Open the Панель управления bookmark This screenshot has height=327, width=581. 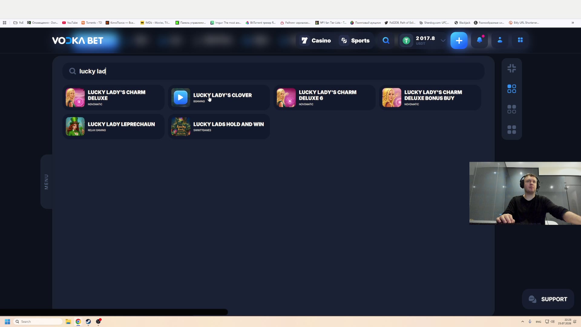pos(191,23)
